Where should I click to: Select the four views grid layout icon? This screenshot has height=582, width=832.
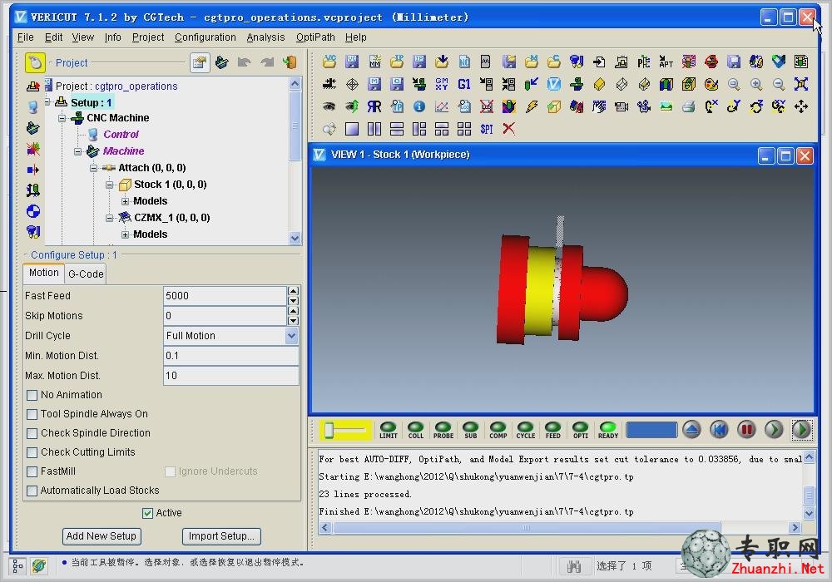463,129
